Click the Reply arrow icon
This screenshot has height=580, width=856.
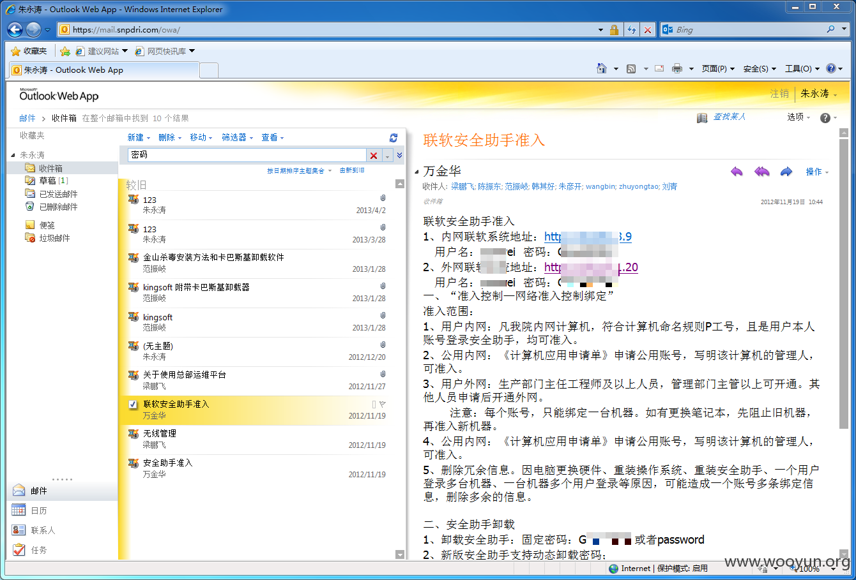point(737,172)
